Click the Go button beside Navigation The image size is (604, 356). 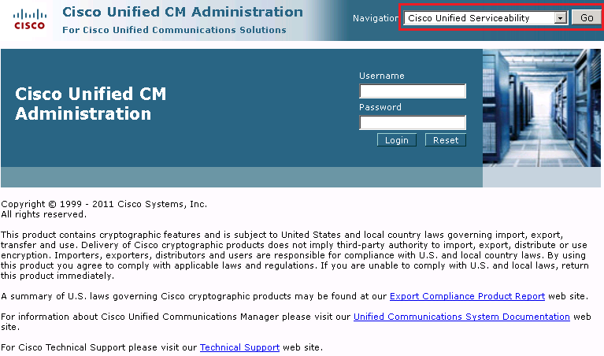click(586, 18)
